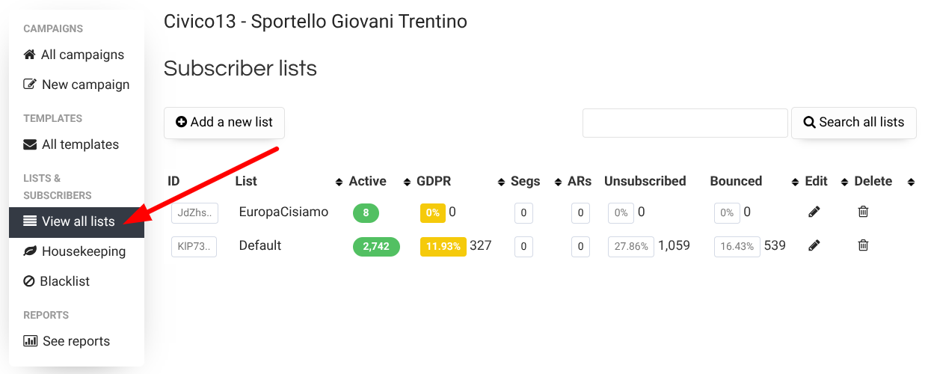Image resolution: width=925 pixels, height=374 pixels.
Task: Click Search all lists button
Action: [x=854, y=123]
